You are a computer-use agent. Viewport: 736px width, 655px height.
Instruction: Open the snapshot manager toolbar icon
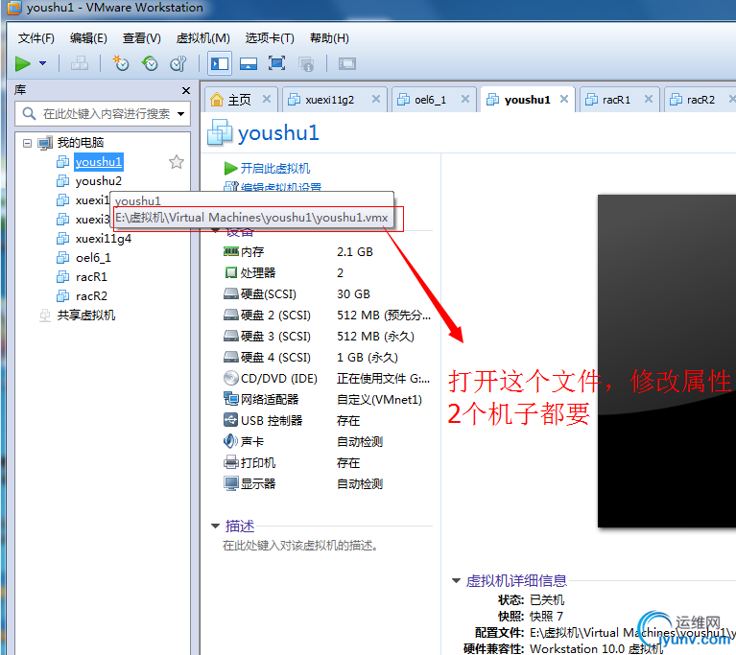point(178,63)
